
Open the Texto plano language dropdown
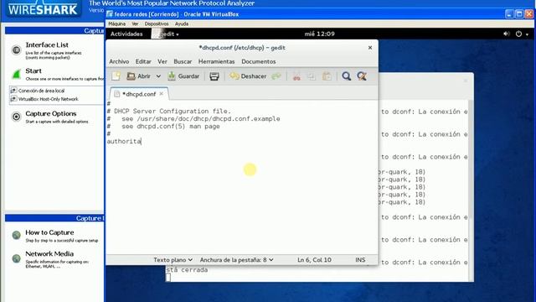173,260
